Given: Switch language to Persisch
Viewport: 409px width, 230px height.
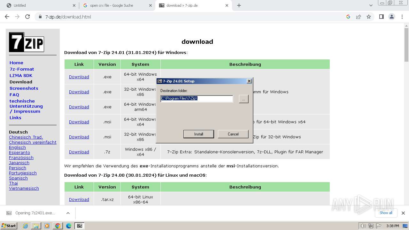Looking at the screenshot, I should [18, 168].
